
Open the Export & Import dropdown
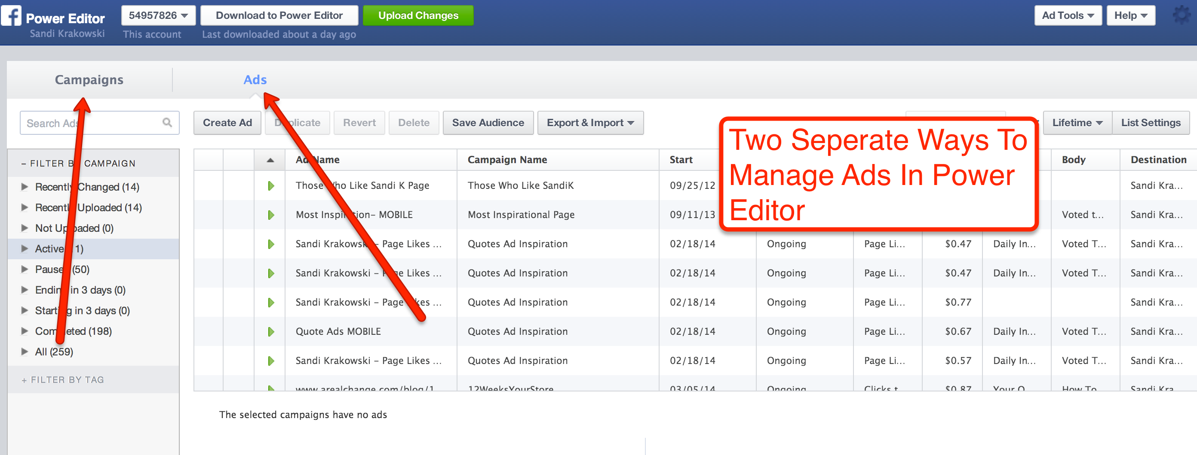point(589,123)
